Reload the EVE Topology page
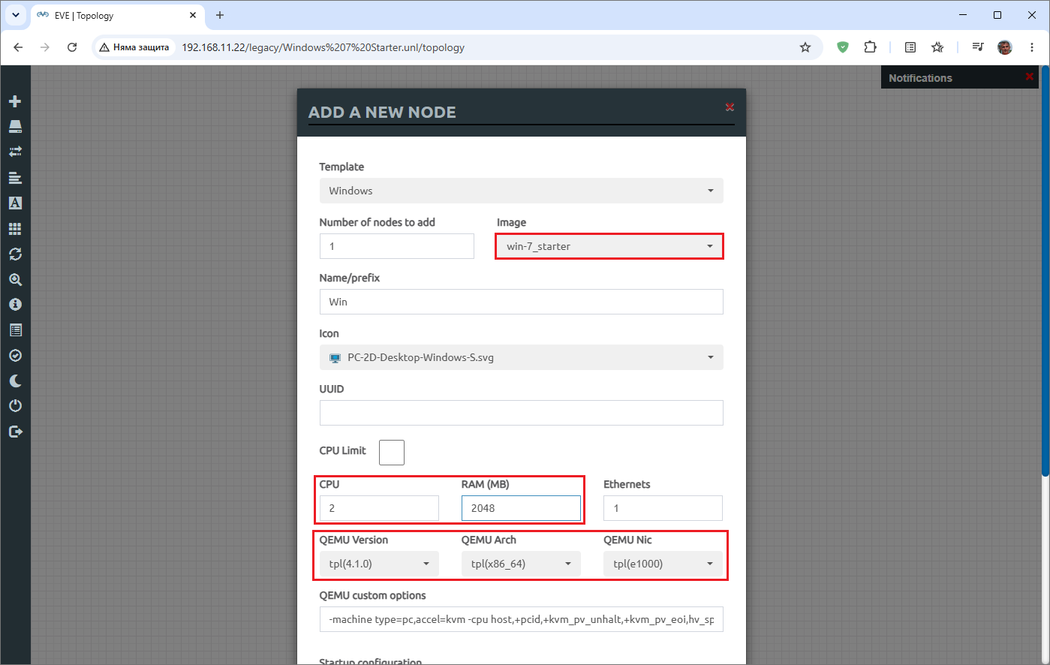The width and height of the screenshot is (1050, 665). (x=72, y=47)
